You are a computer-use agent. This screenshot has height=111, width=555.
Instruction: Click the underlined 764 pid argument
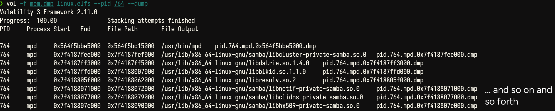coord(119,4)
